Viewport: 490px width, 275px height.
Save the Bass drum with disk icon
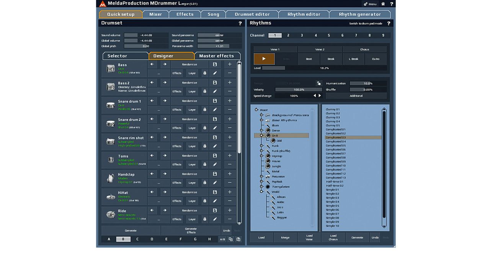pos(215,65)
